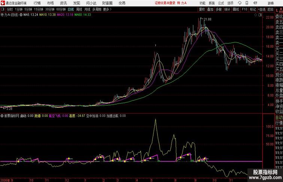Switch to the 30分钟 period tab
This screenshot has height=182, width=283.
click(50, 9)
